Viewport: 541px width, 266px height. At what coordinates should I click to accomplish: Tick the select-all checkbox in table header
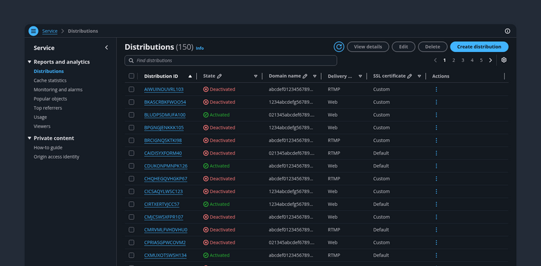coord(131,76)
